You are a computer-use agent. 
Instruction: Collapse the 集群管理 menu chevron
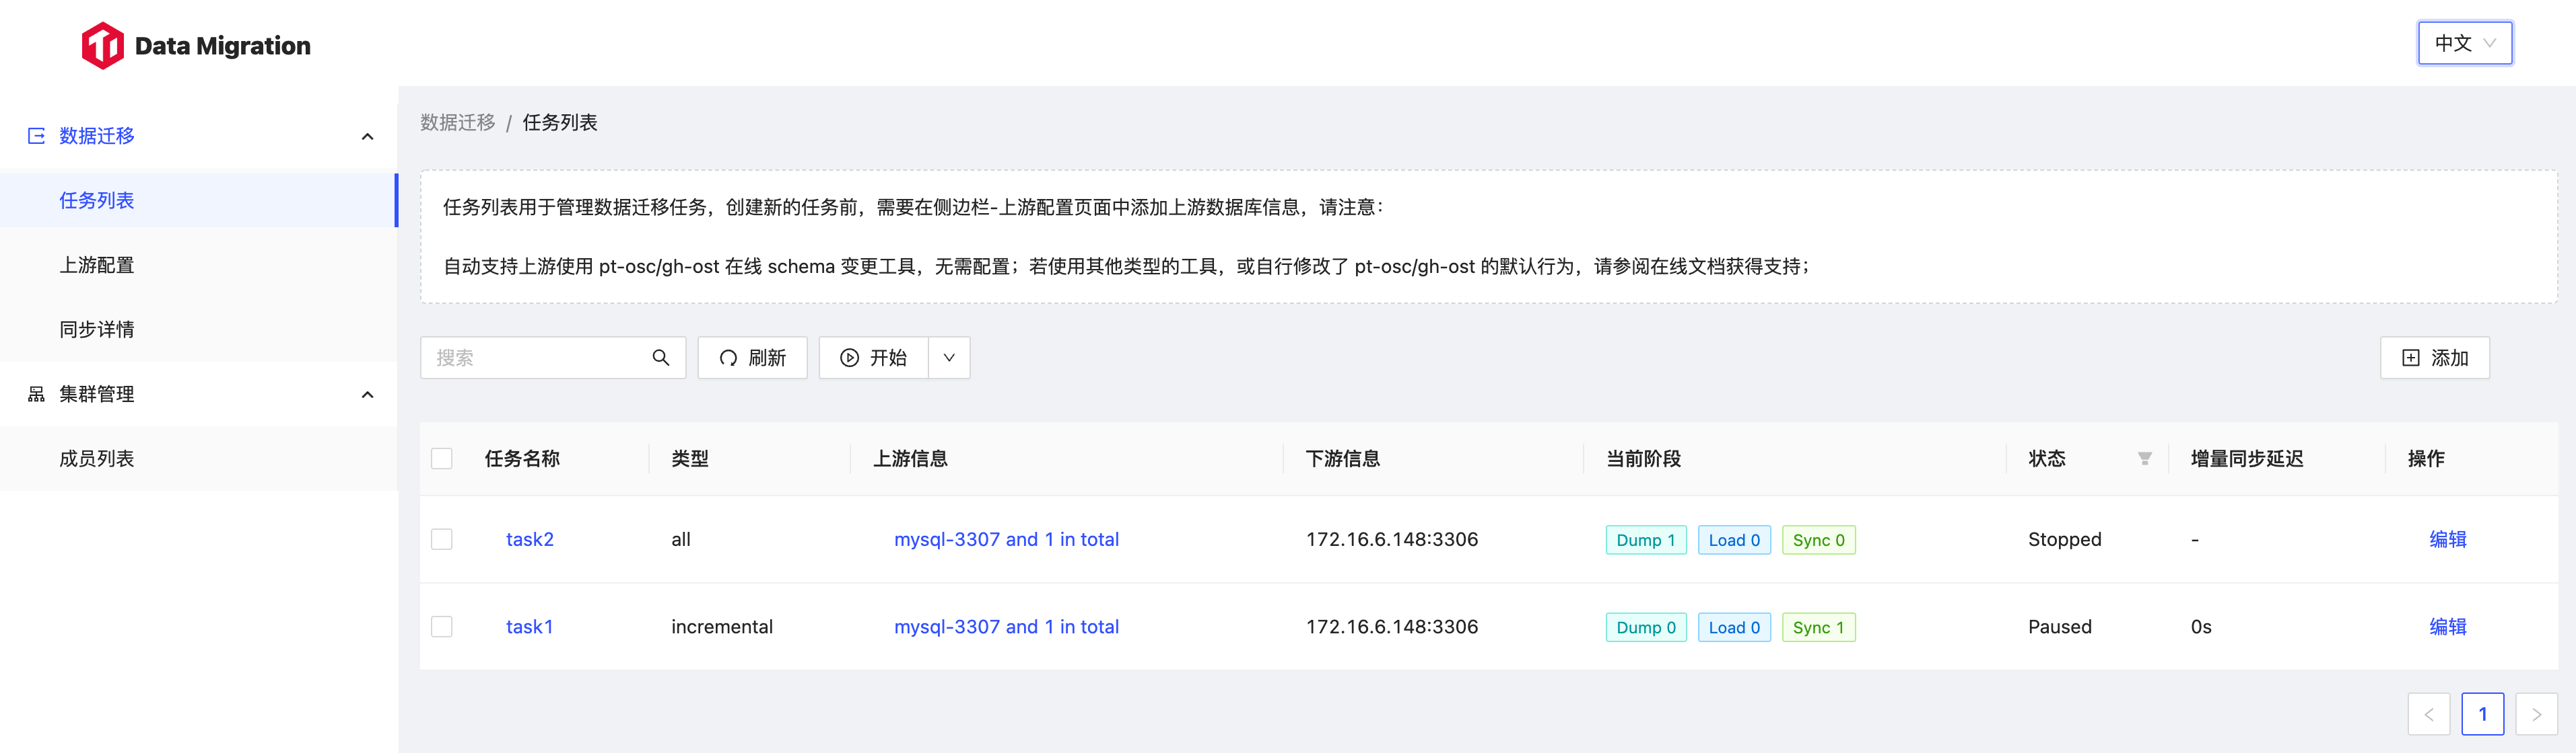click(367, 395)
